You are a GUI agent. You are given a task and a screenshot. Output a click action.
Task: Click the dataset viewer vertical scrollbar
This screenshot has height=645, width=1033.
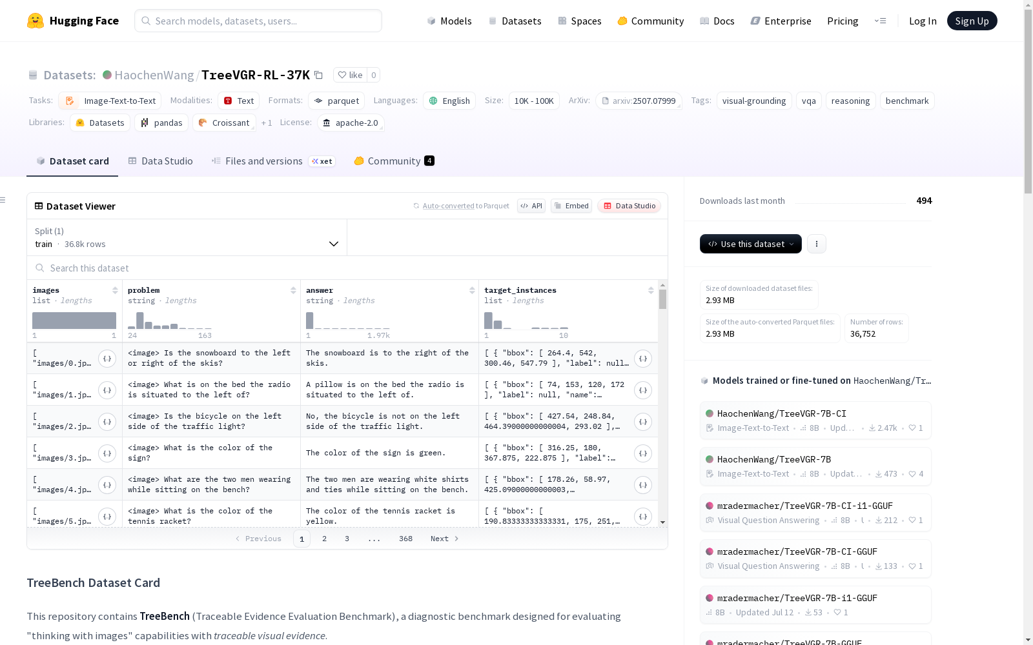662,299
